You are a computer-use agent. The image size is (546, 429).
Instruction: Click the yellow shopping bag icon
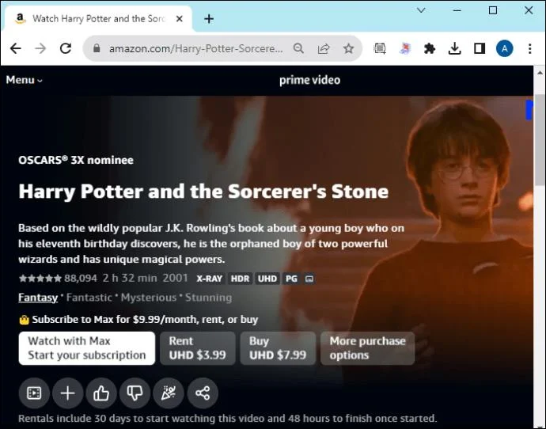pyautogui.click(x=24, y=320)
